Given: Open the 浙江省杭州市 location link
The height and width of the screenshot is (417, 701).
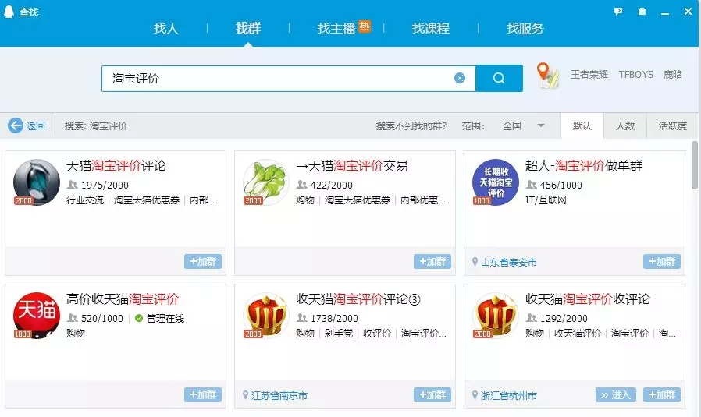Looking at the screenshot, I should pos(509,396).
